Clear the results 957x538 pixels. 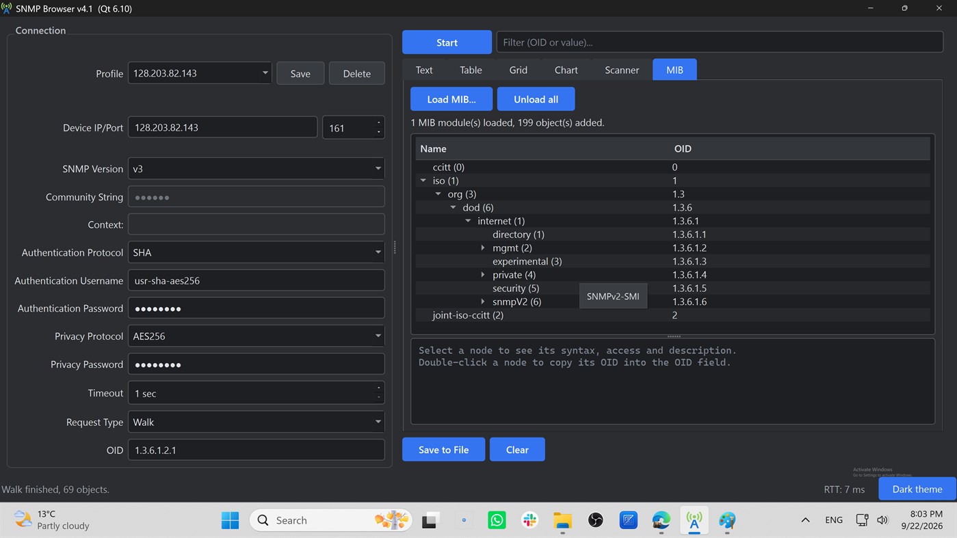pos(517,450)
